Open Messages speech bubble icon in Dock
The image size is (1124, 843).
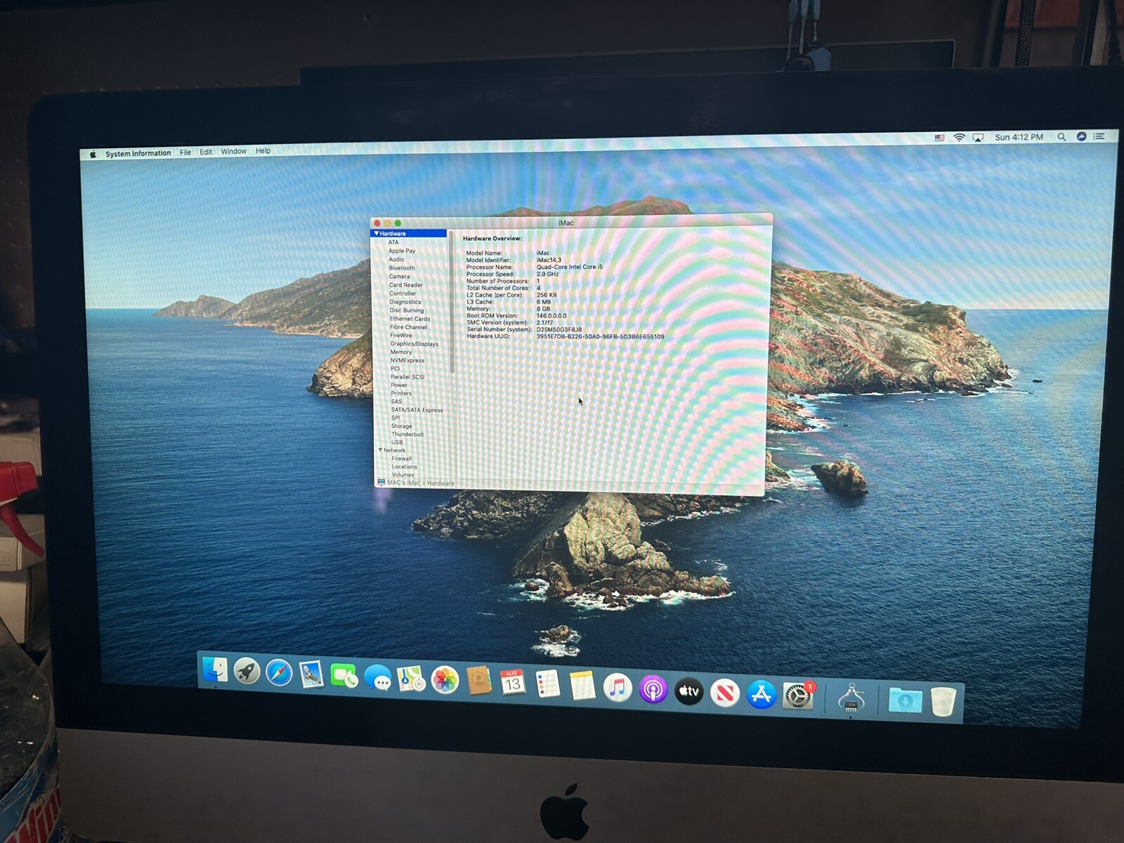378,678
